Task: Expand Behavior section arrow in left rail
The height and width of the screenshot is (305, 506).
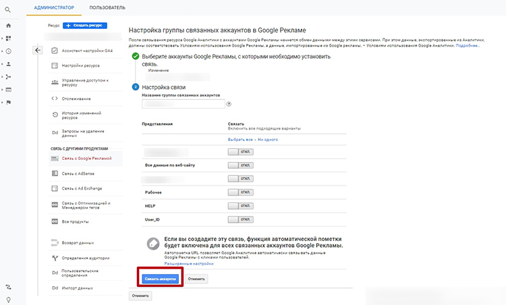Action: [2, 90]
